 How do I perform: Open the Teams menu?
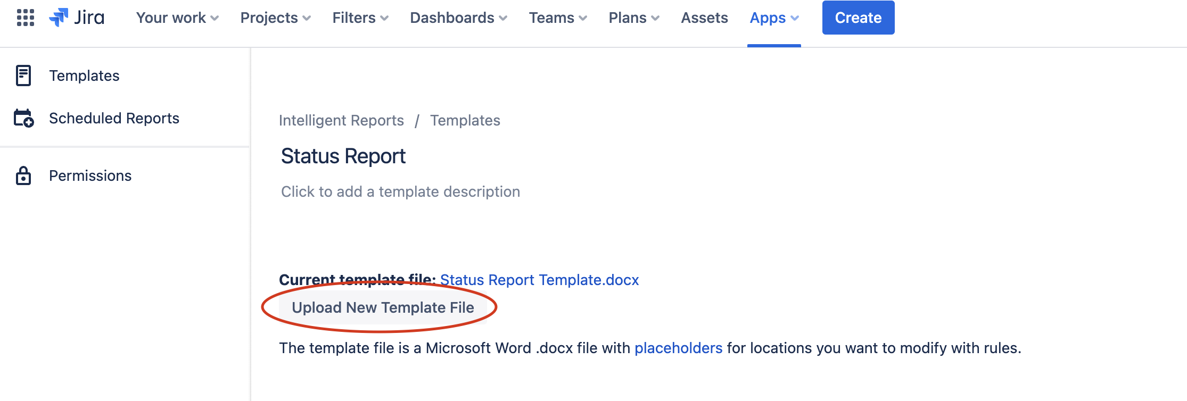point(557,17)
